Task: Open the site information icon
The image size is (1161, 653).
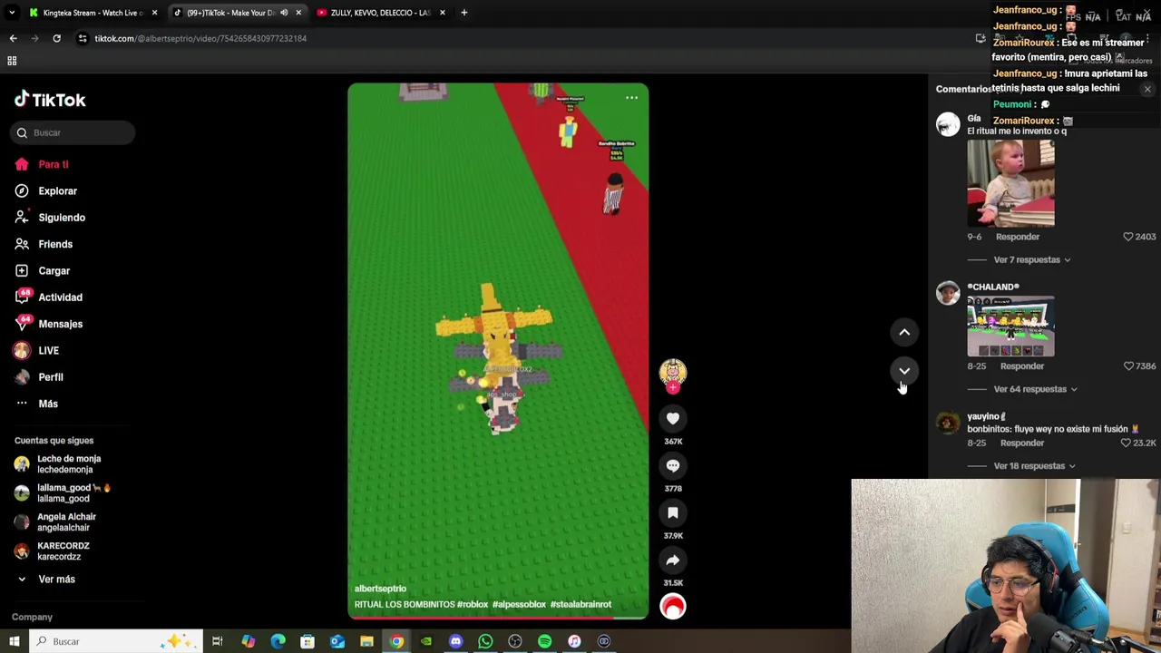Action: pyautogui.click(x=83, y=38)
